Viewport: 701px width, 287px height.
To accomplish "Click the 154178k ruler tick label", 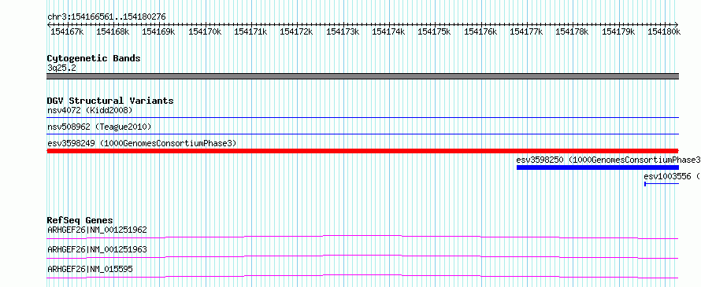I will 571,32.
